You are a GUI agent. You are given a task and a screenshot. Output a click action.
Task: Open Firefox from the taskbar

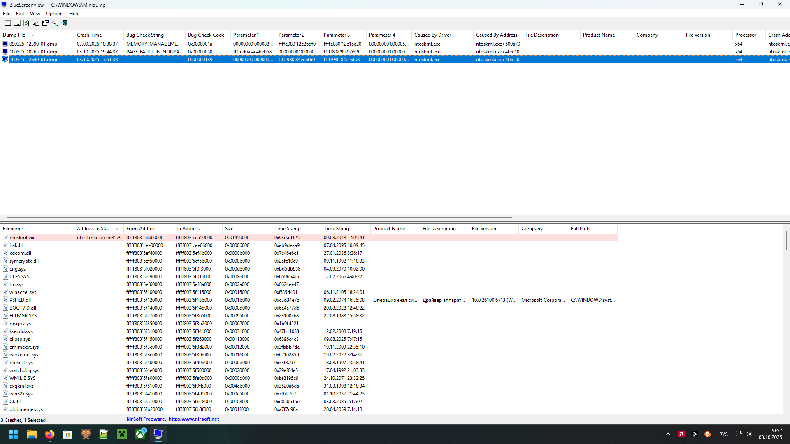[49, 434]
